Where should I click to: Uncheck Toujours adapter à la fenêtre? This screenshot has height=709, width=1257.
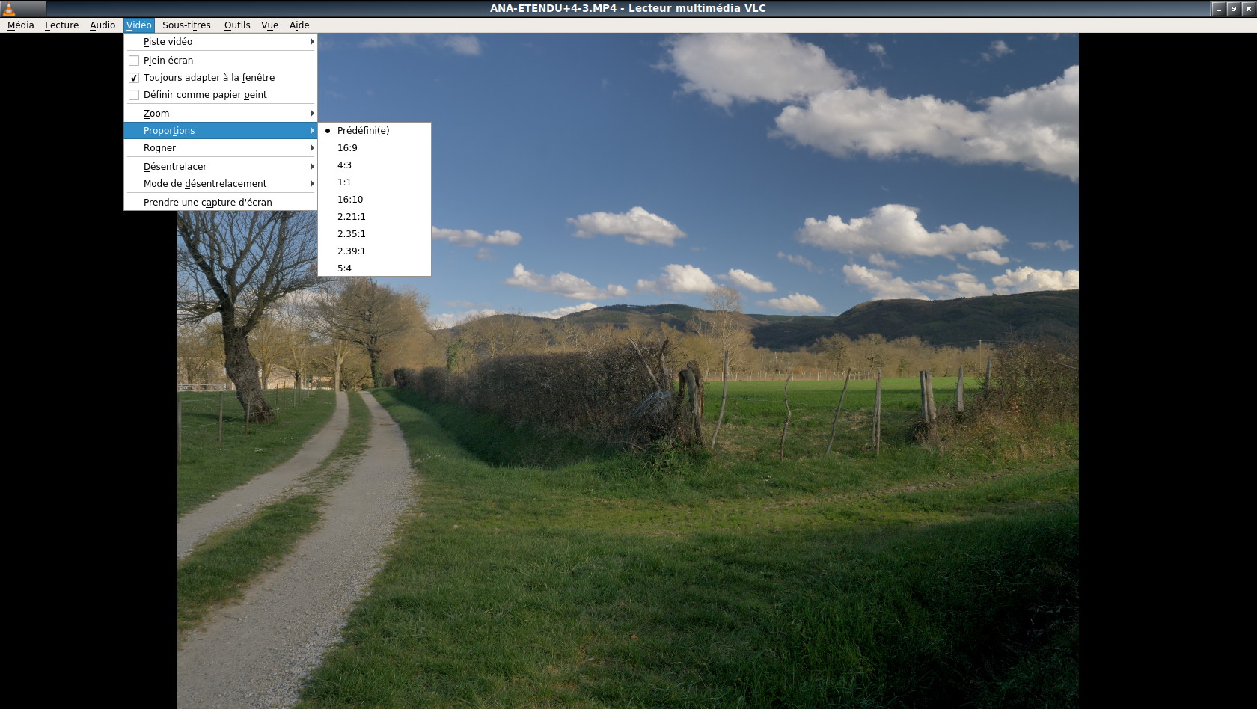[x=134, y=78]
